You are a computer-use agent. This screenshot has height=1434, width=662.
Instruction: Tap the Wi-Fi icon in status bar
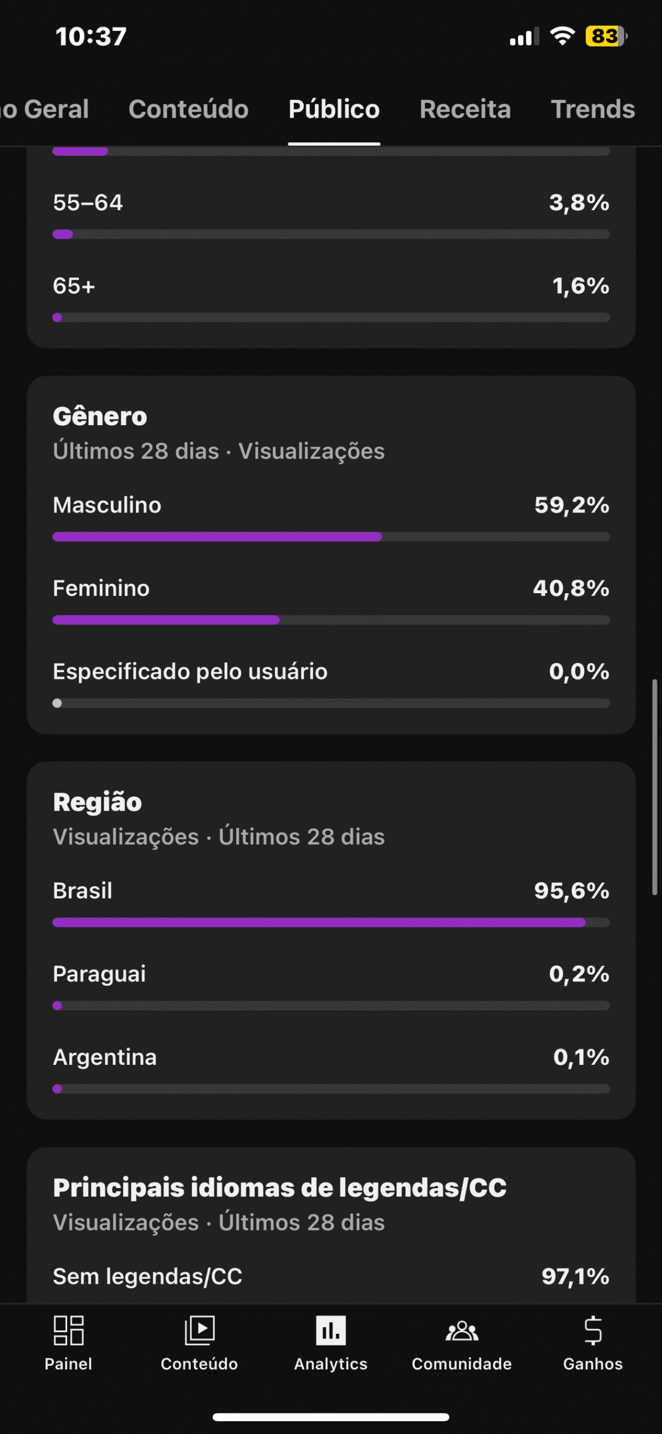(x=562, y=36)
